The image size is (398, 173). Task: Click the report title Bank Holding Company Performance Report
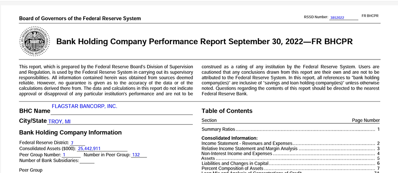(204, 42)
